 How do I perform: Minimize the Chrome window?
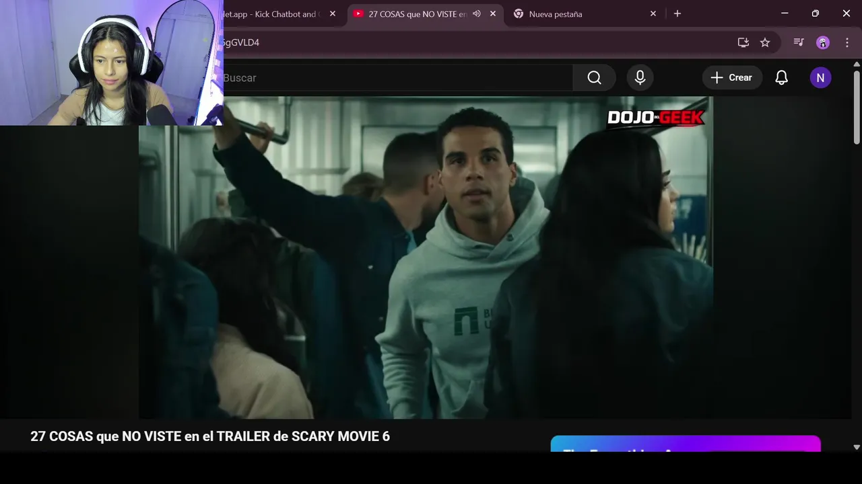click(x=785, y=13)
